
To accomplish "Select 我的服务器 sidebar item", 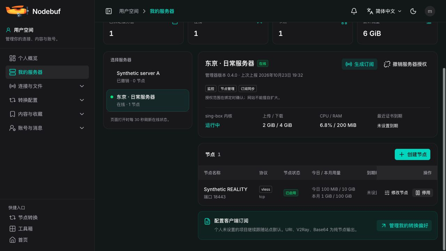I will pyautogui.click(x=47, y=72).
